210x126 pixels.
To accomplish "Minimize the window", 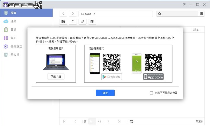I will (x=191, y=5).
